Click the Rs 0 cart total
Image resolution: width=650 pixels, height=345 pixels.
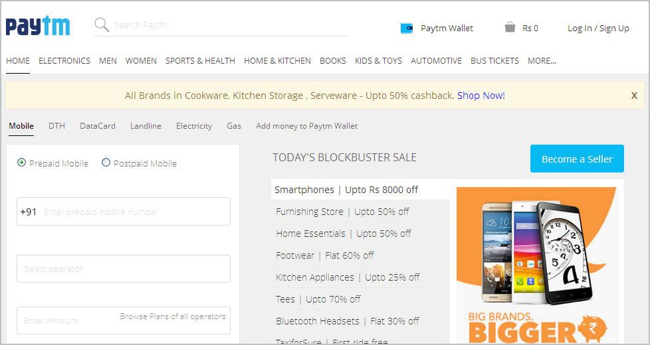point(530,28)
